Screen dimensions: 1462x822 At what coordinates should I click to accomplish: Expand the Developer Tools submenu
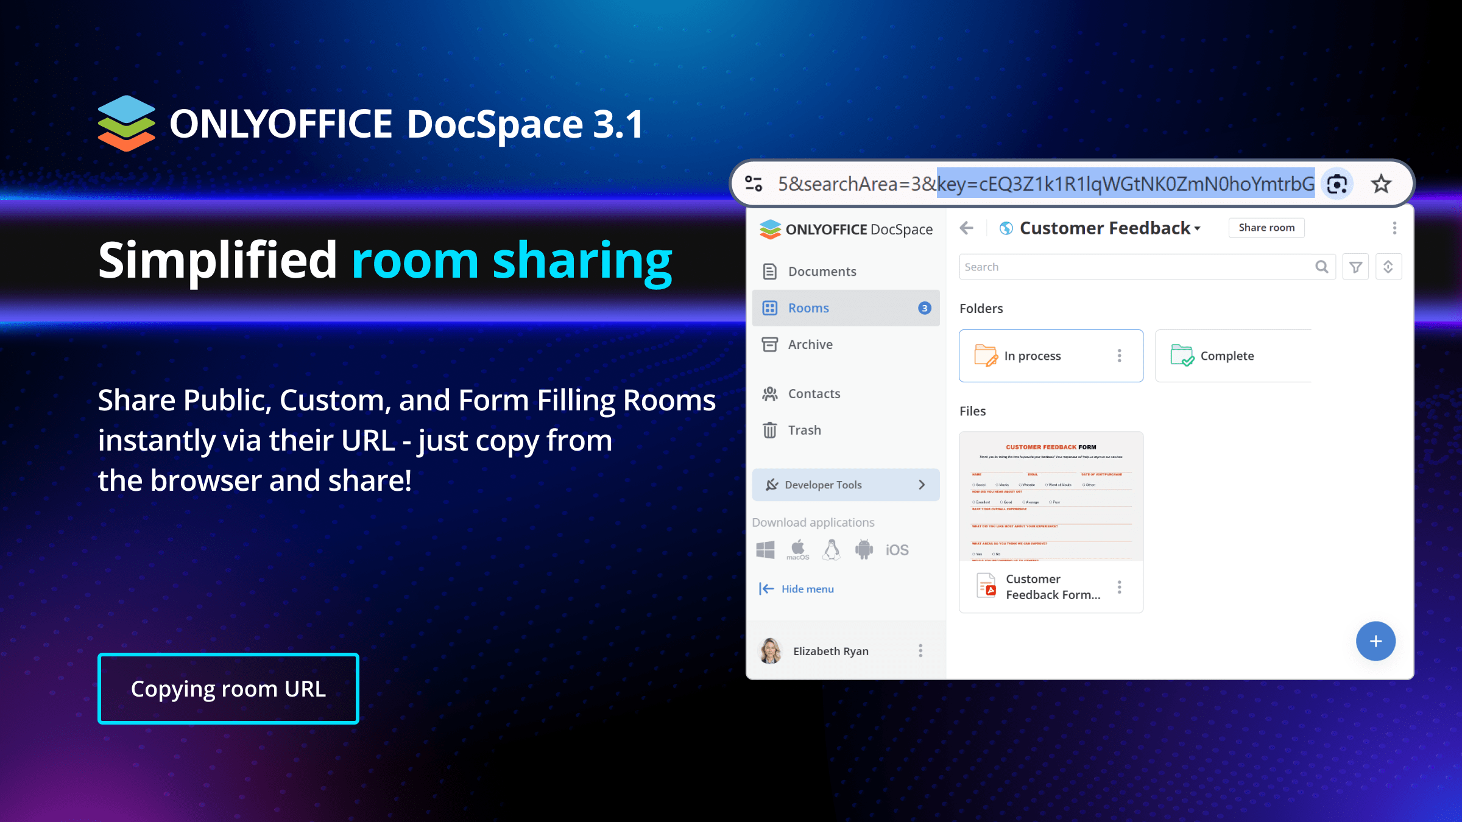(x=922, y=485)
